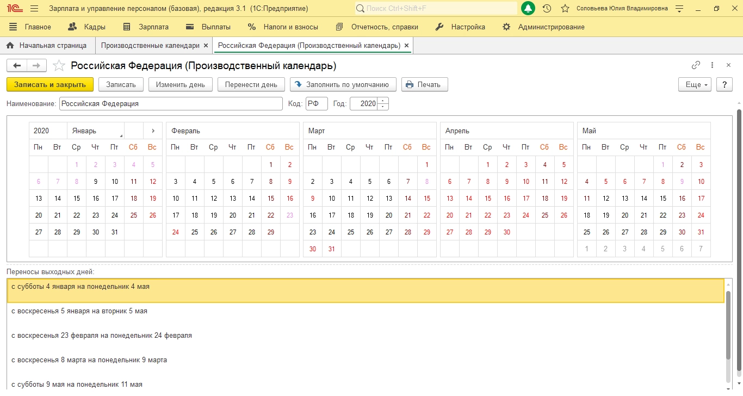
Task: Go forward with the right arrow button
Action: pyautogui.click(x=36, y=66)
